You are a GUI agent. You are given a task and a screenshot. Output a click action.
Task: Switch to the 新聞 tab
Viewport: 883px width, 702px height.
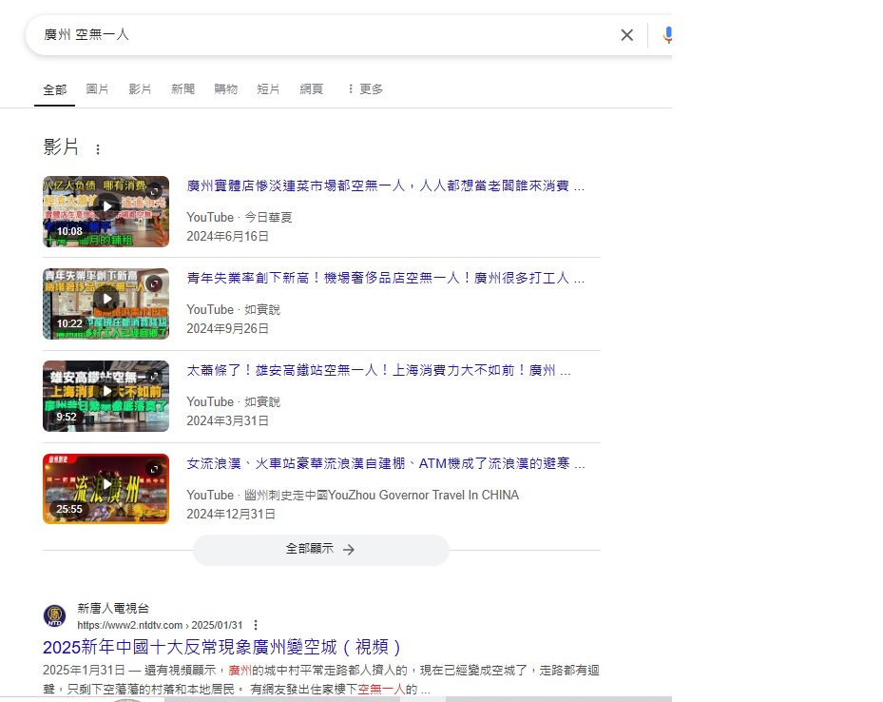(182, 89)
